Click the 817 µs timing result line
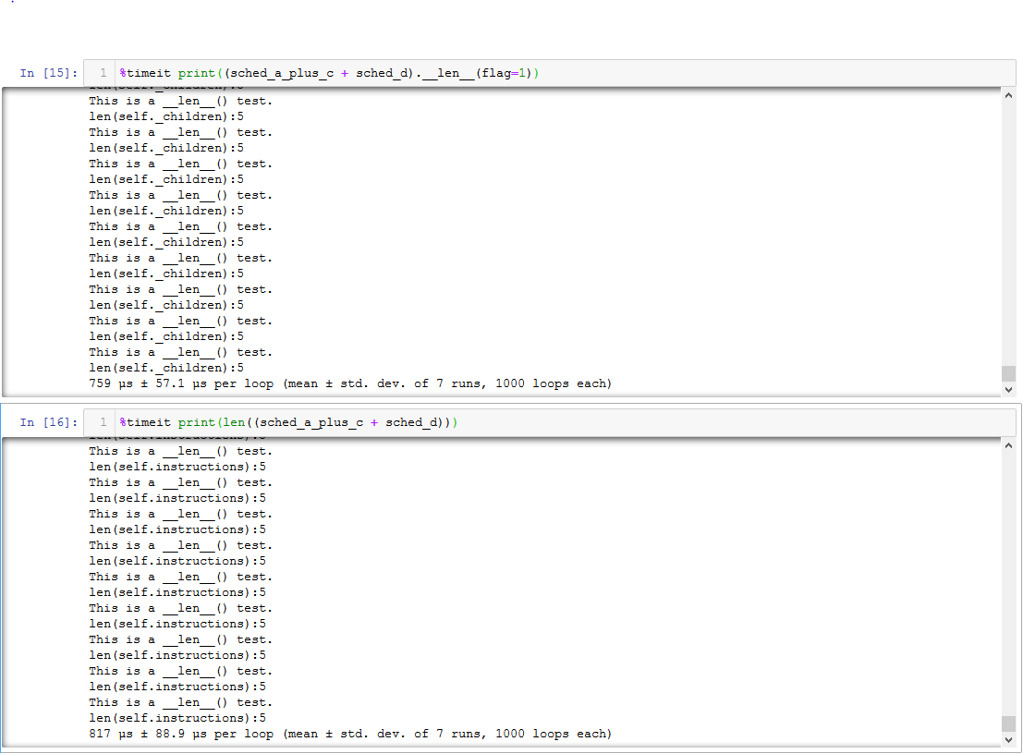This screenshot has height=754, width=1023. tap(351, 733)
